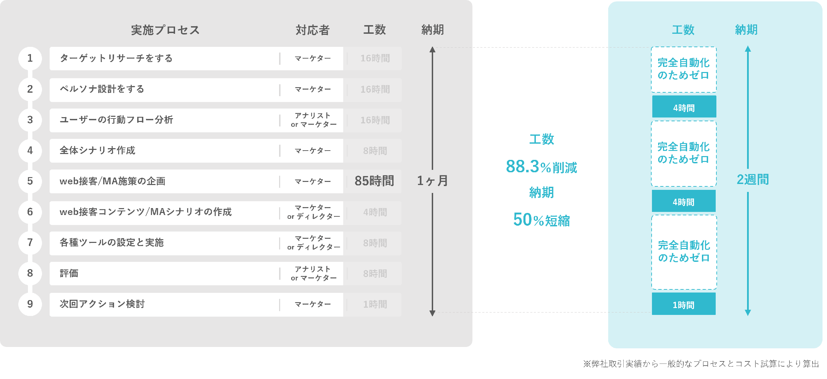Click the 2週間 delivery label

click(x=753, y=180)
